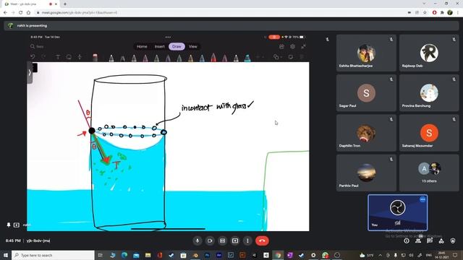Click Rajdeep Deb's participant tile
The width and height of the screenshot is (463, 260).
pyautogui.click(x=429, y=53)
